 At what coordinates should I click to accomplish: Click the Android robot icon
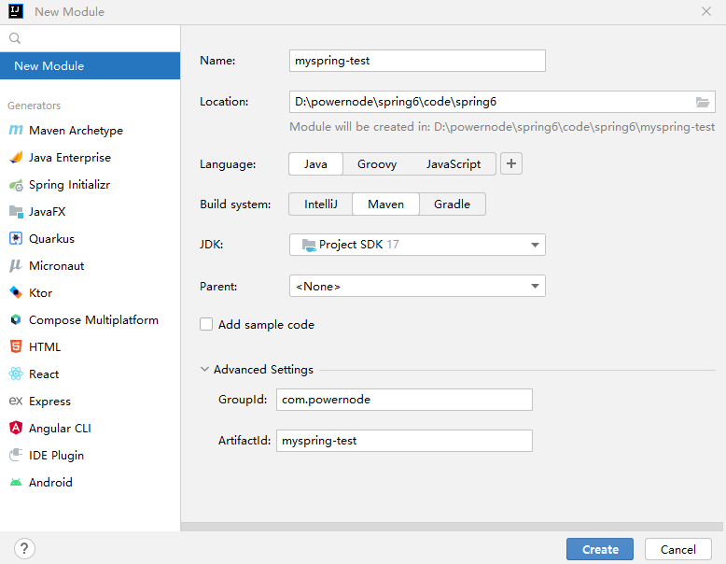click(16, 483)
